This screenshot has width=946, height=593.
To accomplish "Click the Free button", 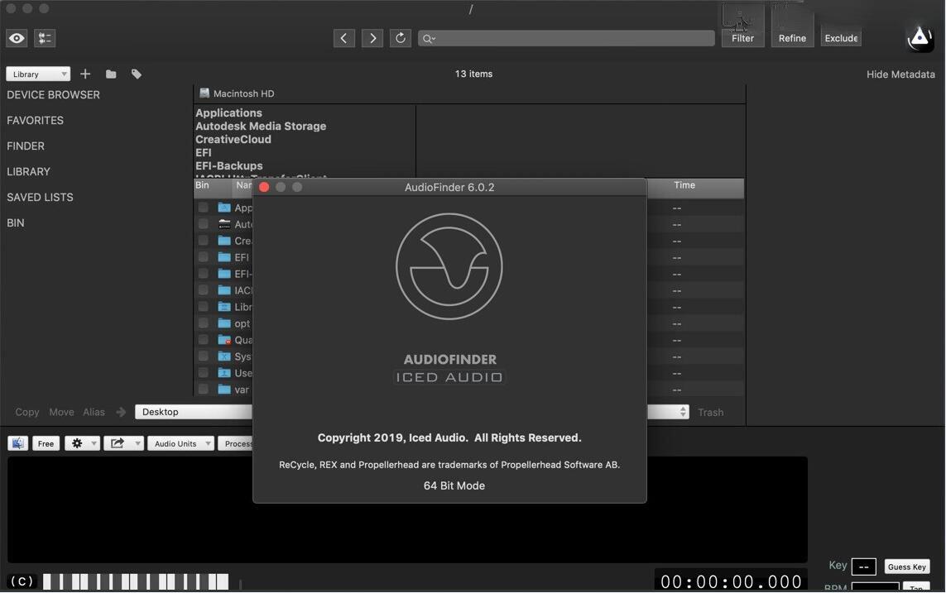I will click(46, 443).
